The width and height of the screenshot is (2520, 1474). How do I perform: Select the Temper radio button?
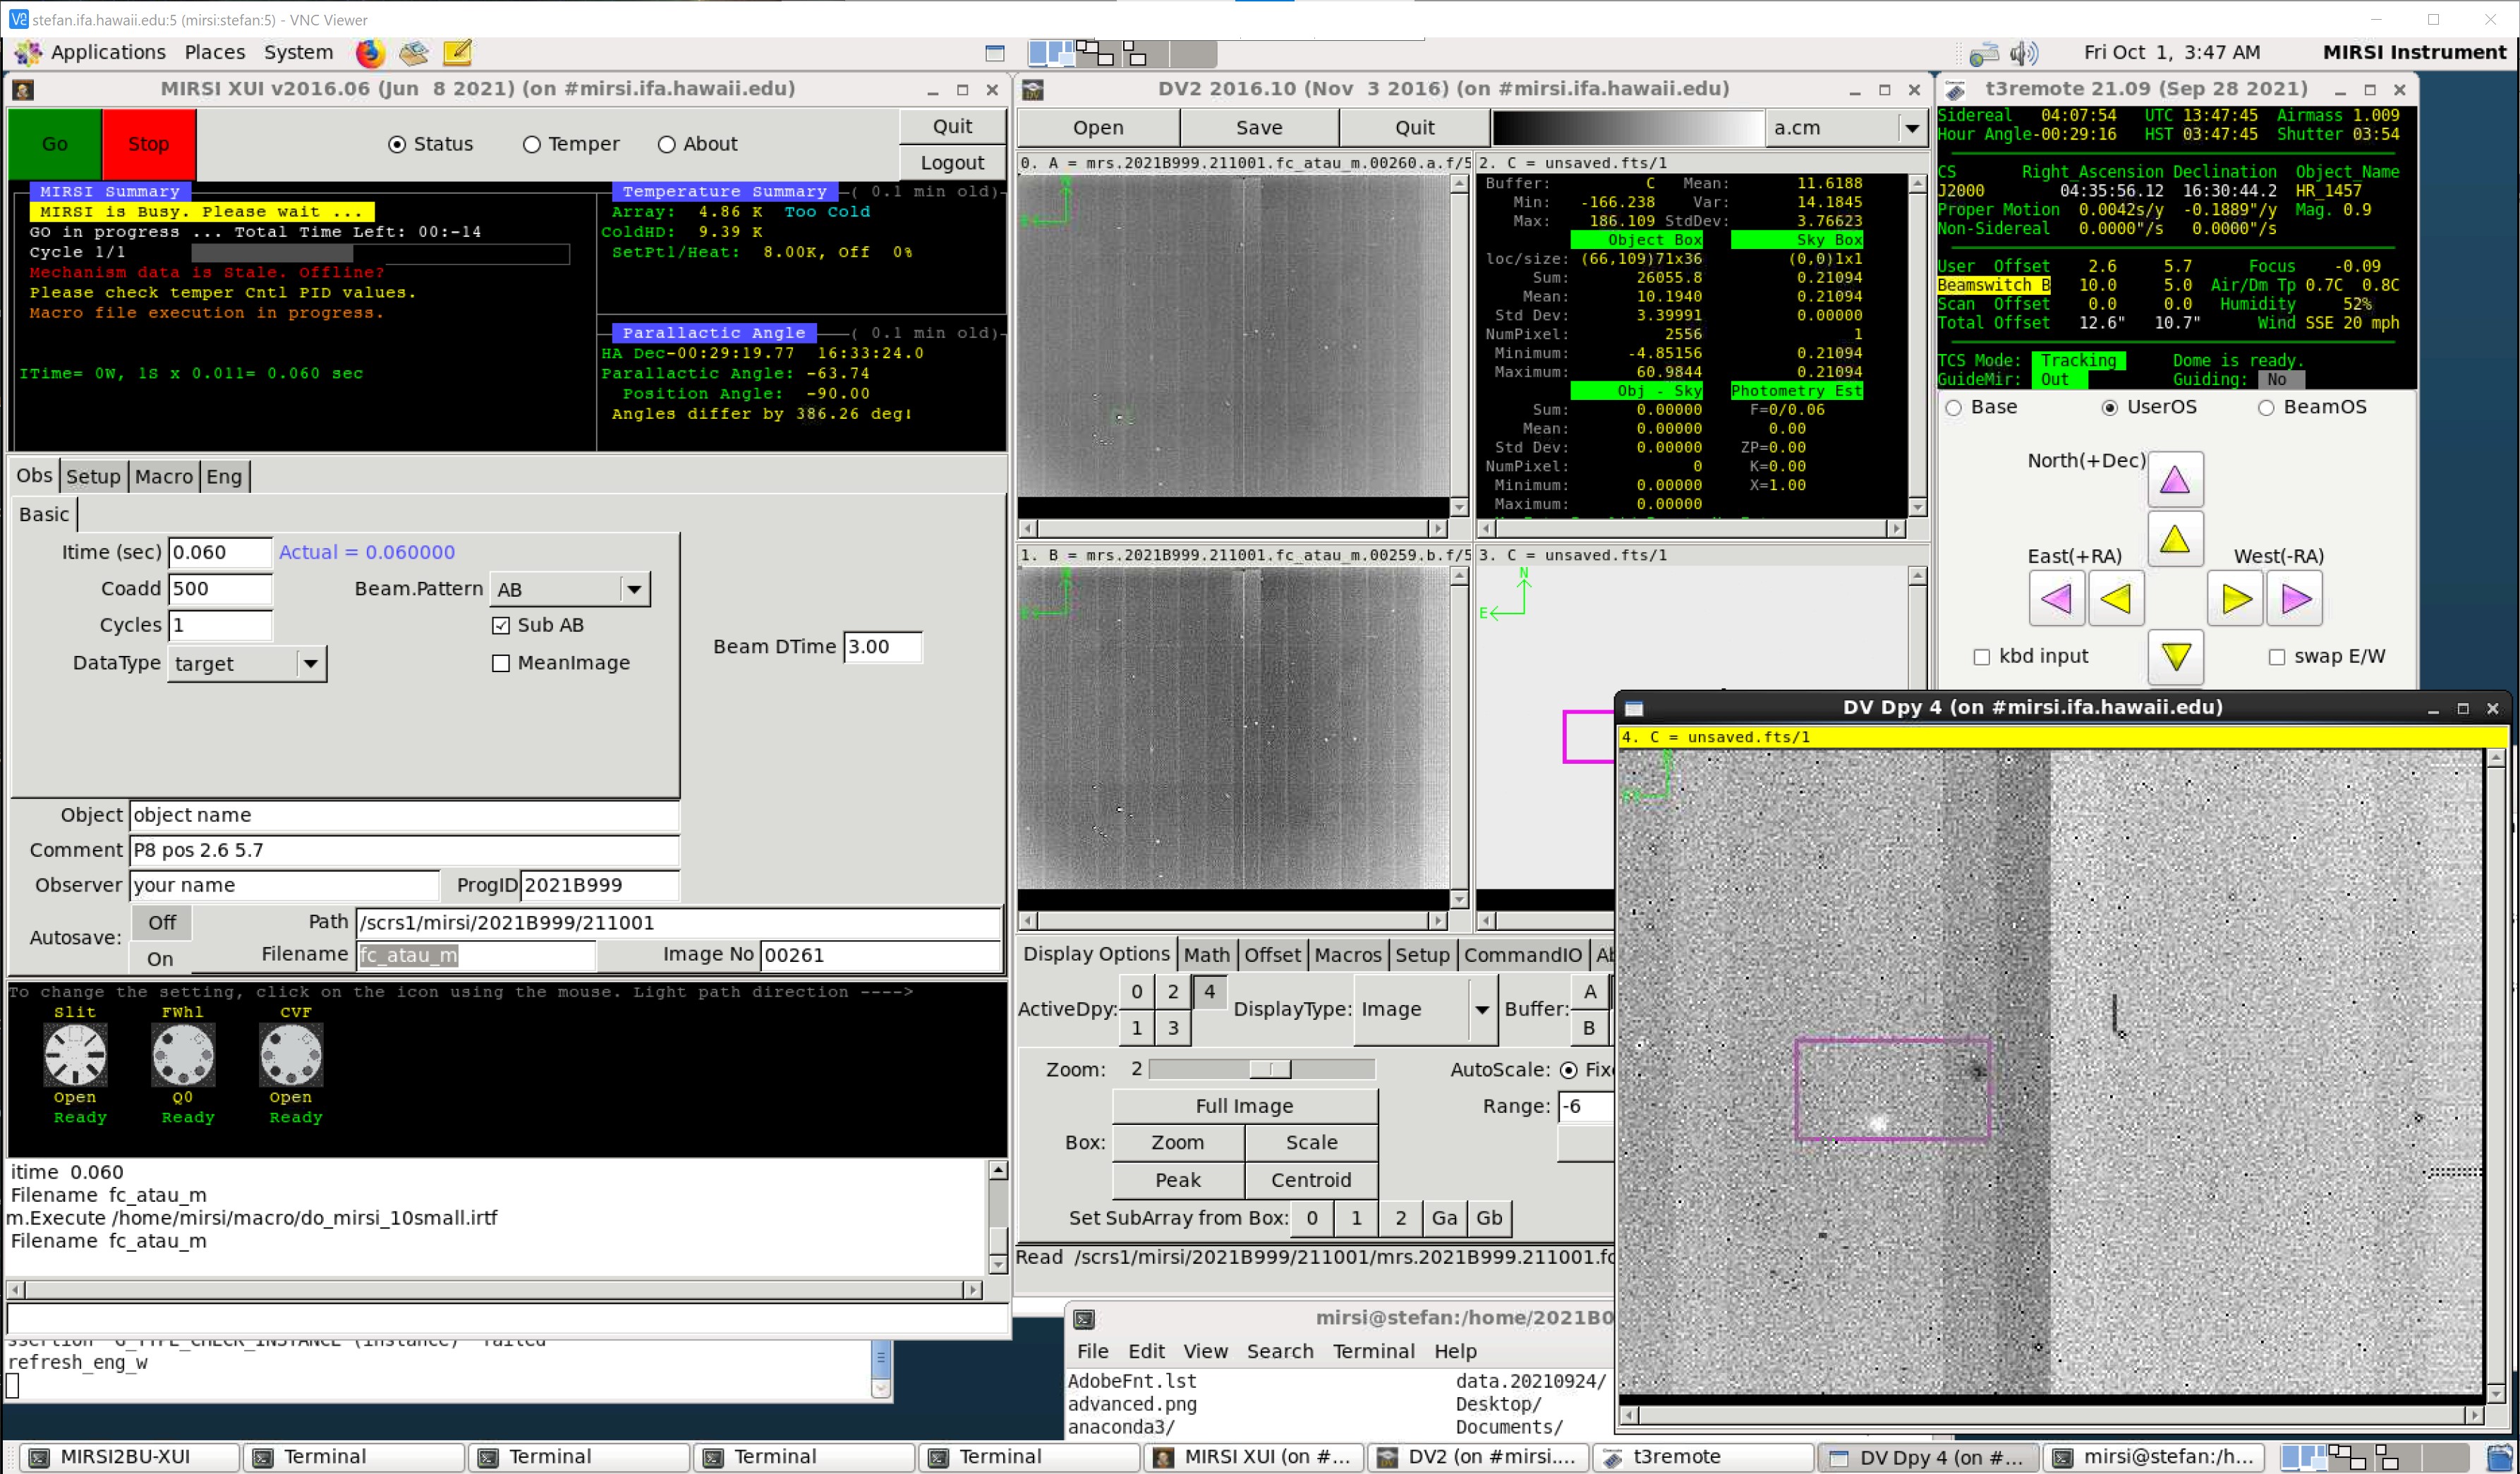tap(532, 145)
